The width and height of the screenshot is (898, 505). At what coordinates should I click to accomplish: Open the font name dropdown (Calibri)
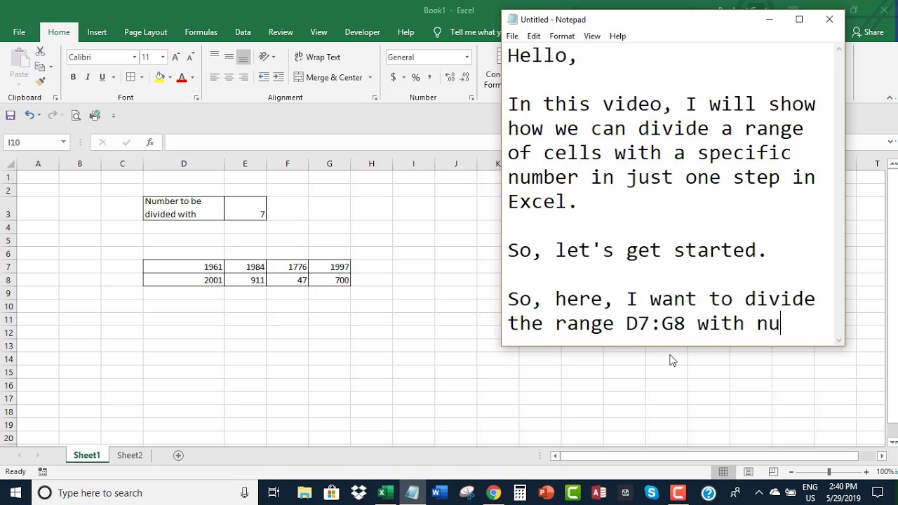pyautogui.click(x=135, y=57)
